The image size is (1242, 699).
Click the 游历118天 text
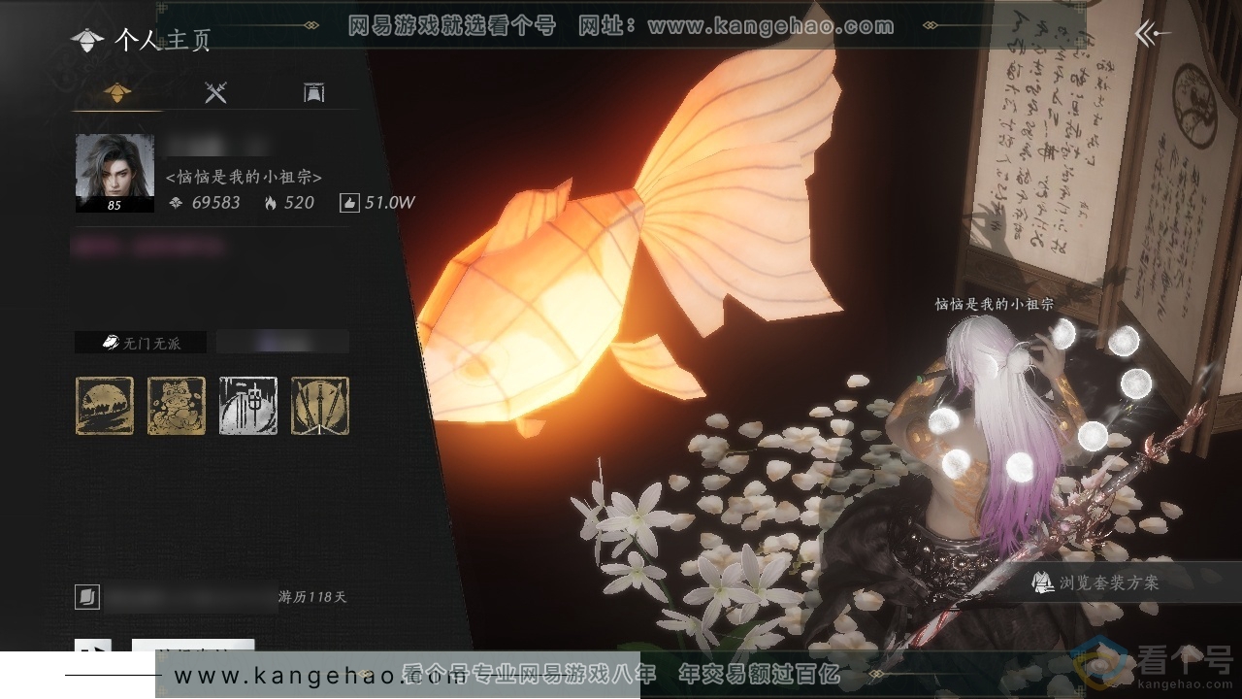[x=312, y=597]
